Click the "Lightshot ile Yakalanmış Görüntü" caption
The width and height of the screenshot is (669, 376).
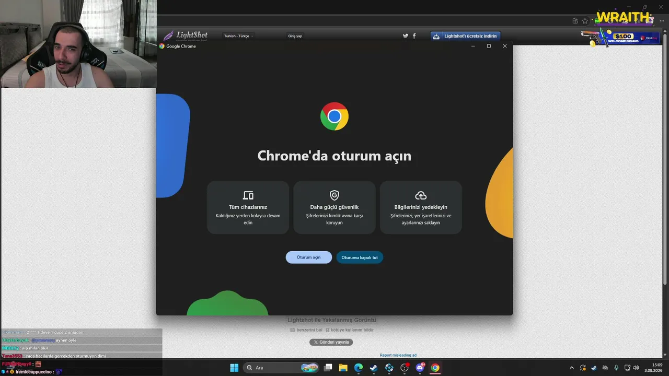pos(332,320)
